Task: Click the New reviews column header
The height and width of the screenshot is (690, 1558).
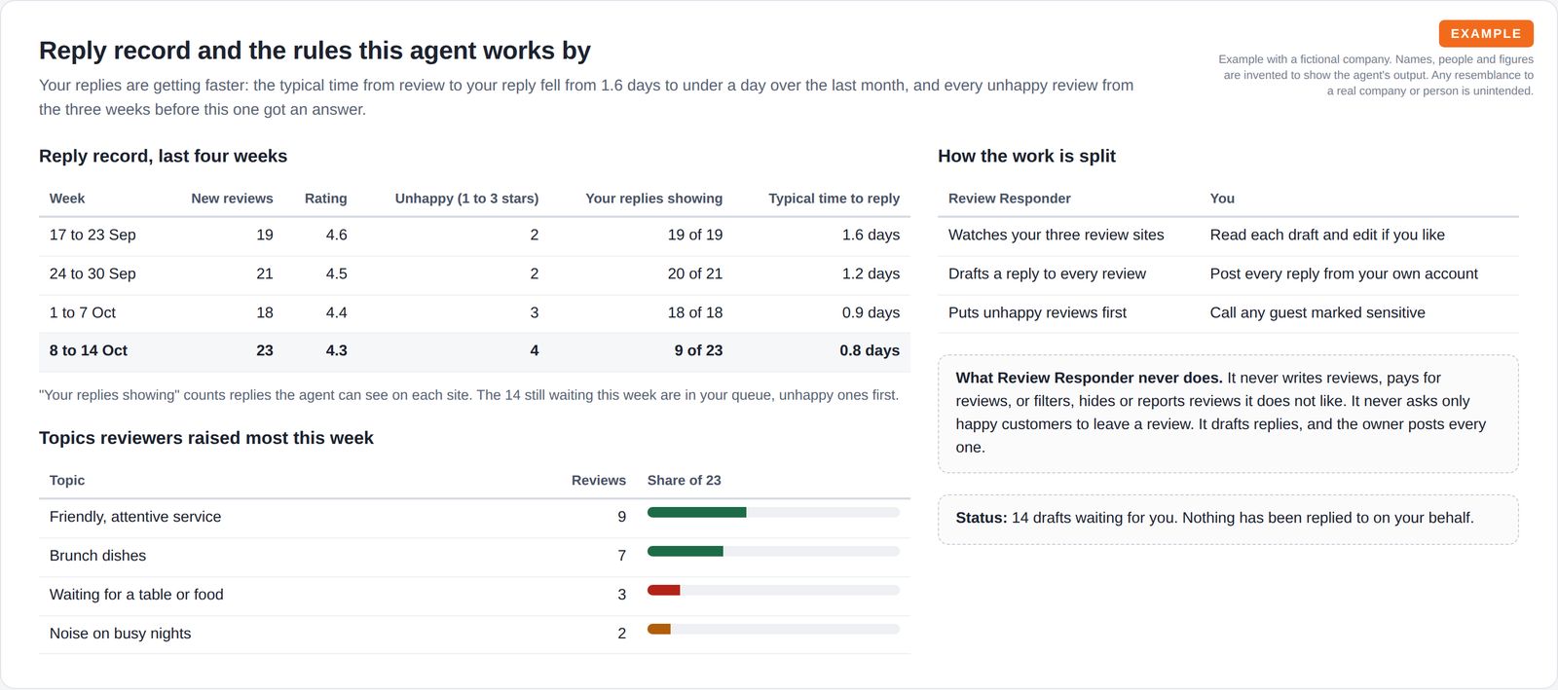Action: (232, 198)
